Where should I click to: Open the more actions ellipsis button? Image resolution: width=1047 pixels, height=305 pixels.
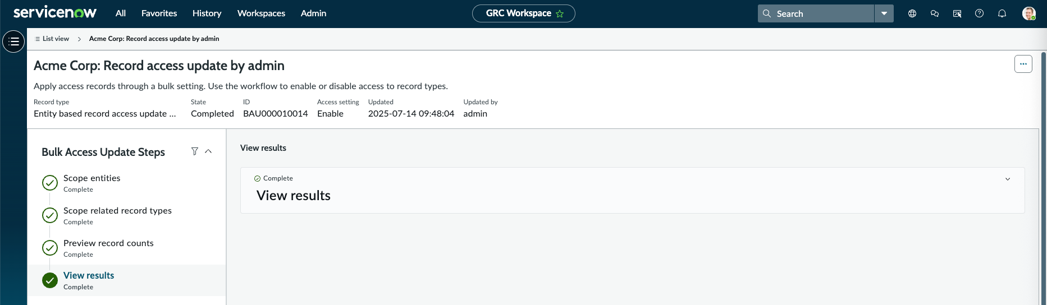1023,64
